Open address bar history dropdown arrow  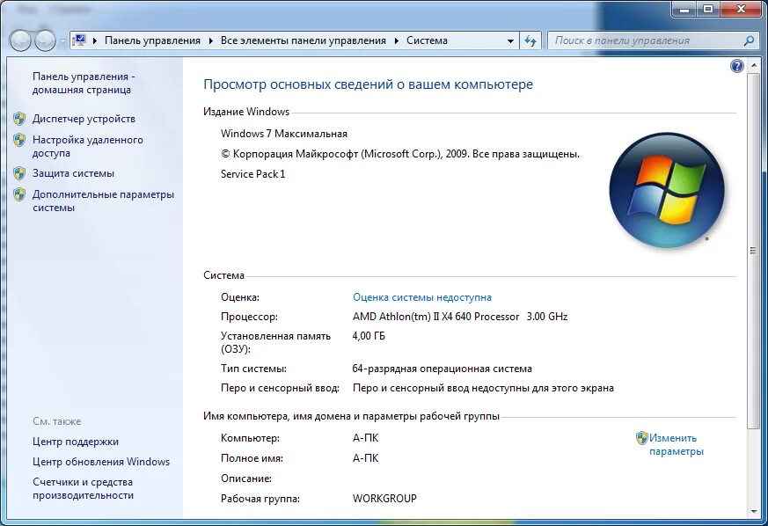pos(510,40)
